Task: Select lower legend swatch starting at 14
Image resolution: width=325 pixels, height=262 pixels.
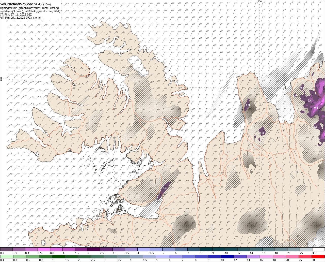Action: click(253, 256)
